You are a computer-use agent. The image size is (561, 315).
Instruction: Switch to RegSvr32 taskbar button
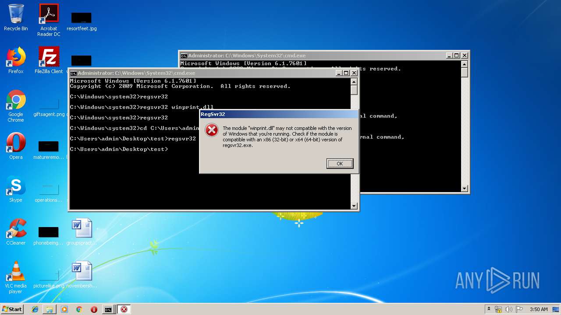[x=124, y=309]
